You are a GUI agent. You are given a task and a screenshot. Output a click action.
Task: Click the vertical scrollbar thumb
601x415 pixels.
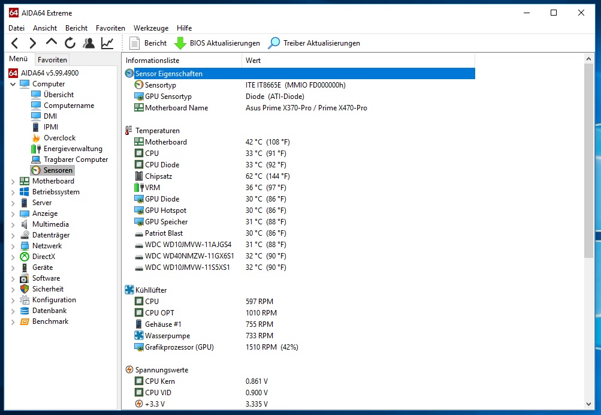(x=589, y=161)
